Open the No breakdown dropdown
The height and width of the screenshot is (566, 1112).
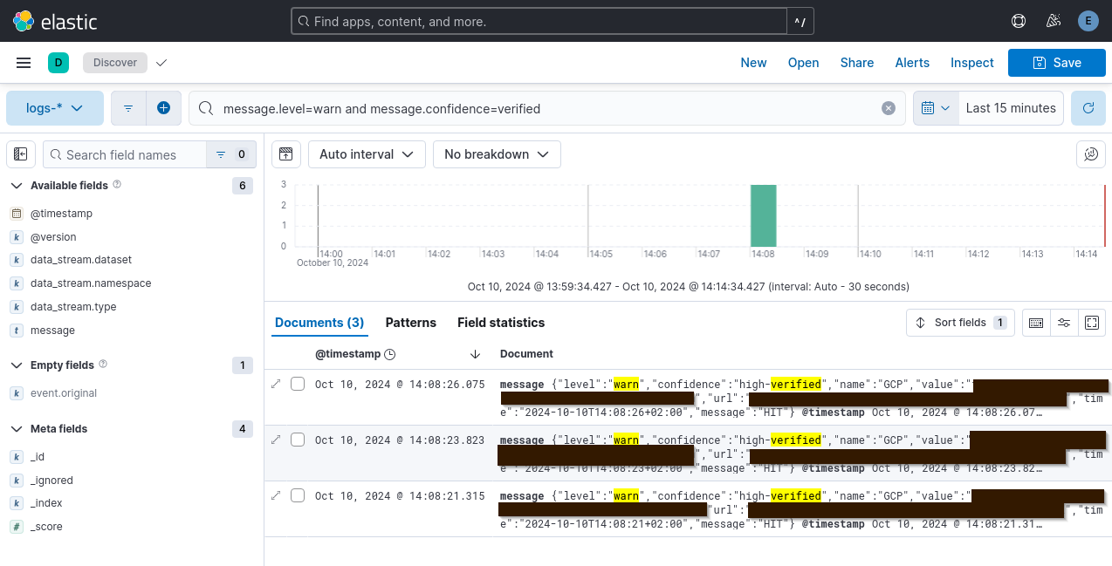click(x=497, y=154)
